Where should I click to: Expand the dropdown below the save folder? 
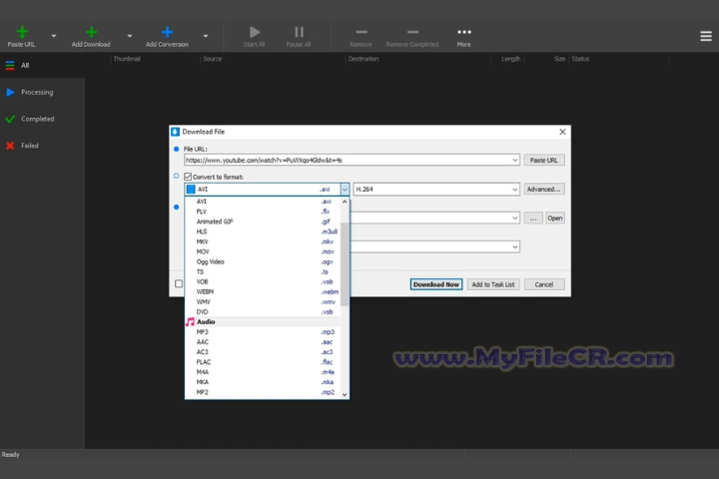pos(515,247)
